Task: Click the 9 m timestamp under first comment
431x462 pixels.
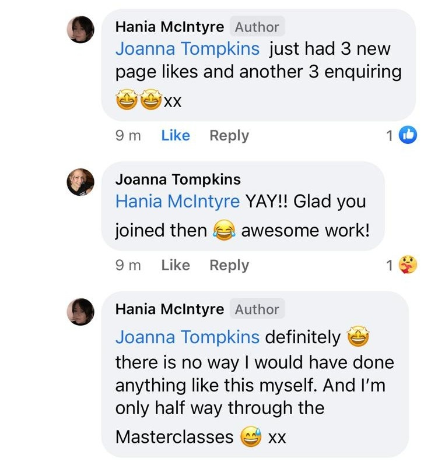Action: [128, 136]
